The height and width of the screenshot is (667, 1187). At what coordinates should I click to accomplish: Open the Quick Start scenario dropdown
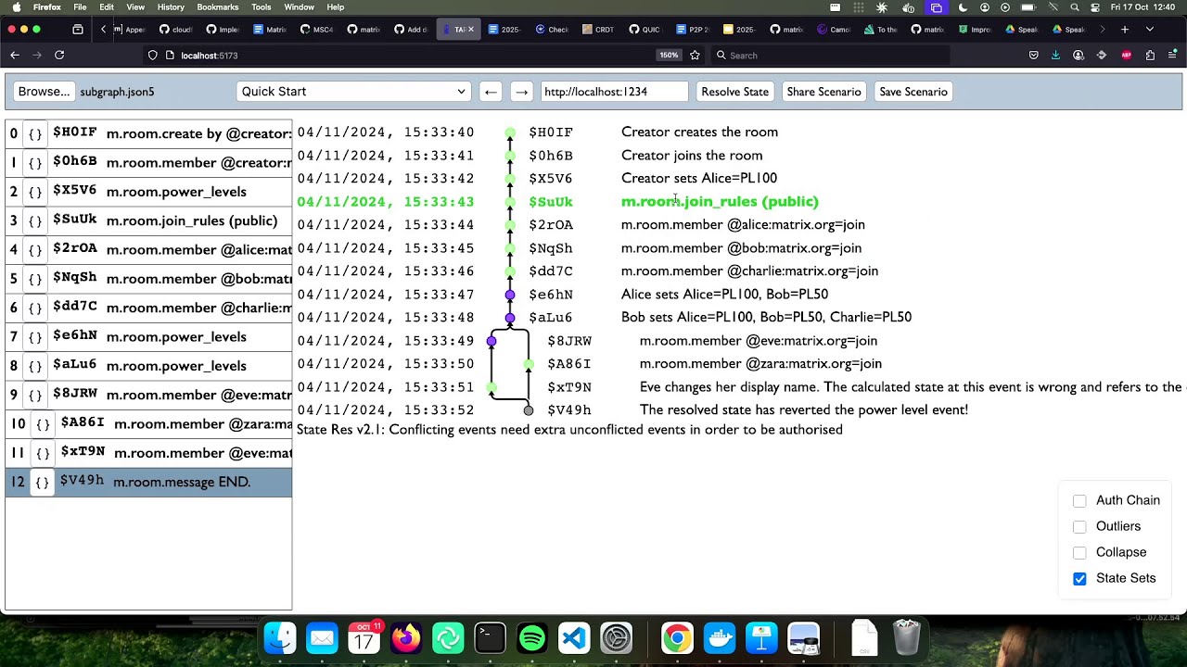[353, 92]
